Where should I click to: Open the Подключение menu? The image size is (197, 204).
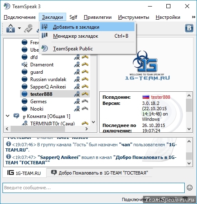point(20,17)
